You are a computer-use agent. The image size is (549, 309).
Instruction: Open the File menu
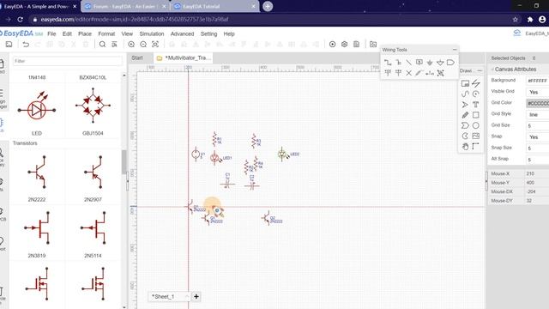click(51, 34)
